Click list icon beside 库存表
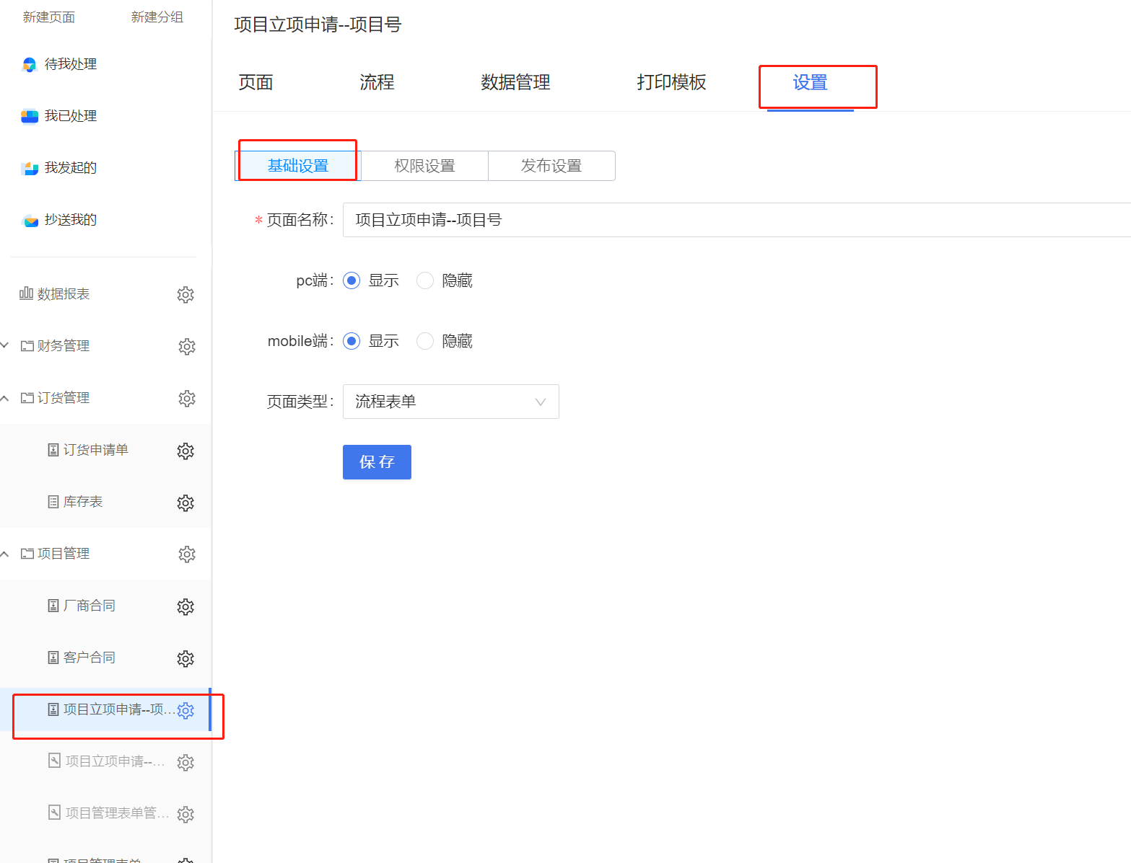The height and width of the screenshot is (863, 1131). [x=53, y=502]
